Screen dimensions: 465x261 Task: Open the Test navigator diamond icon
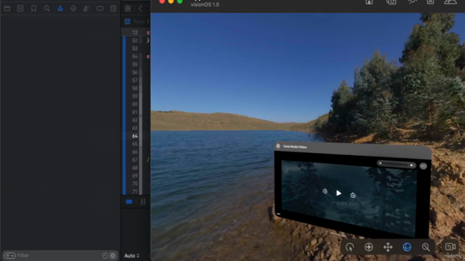tap(73, 8)
